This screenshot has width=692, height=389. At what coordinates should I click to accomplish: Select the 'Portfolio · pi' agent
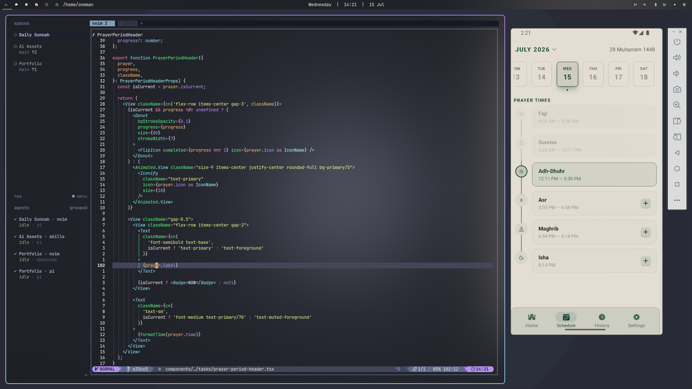point(51,274)
